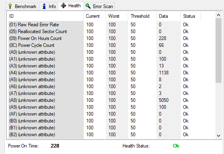Open the Error Scan tab
224x154 pixels.
[x=99, y=6]
